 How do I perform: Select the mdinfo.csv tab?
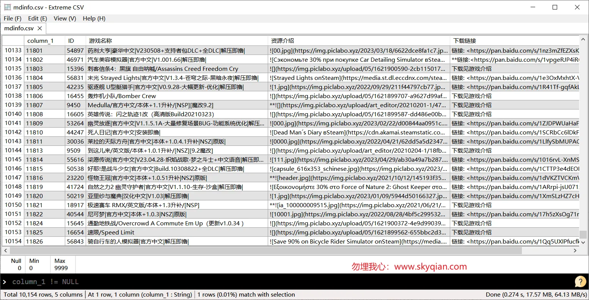click(19, 28)
